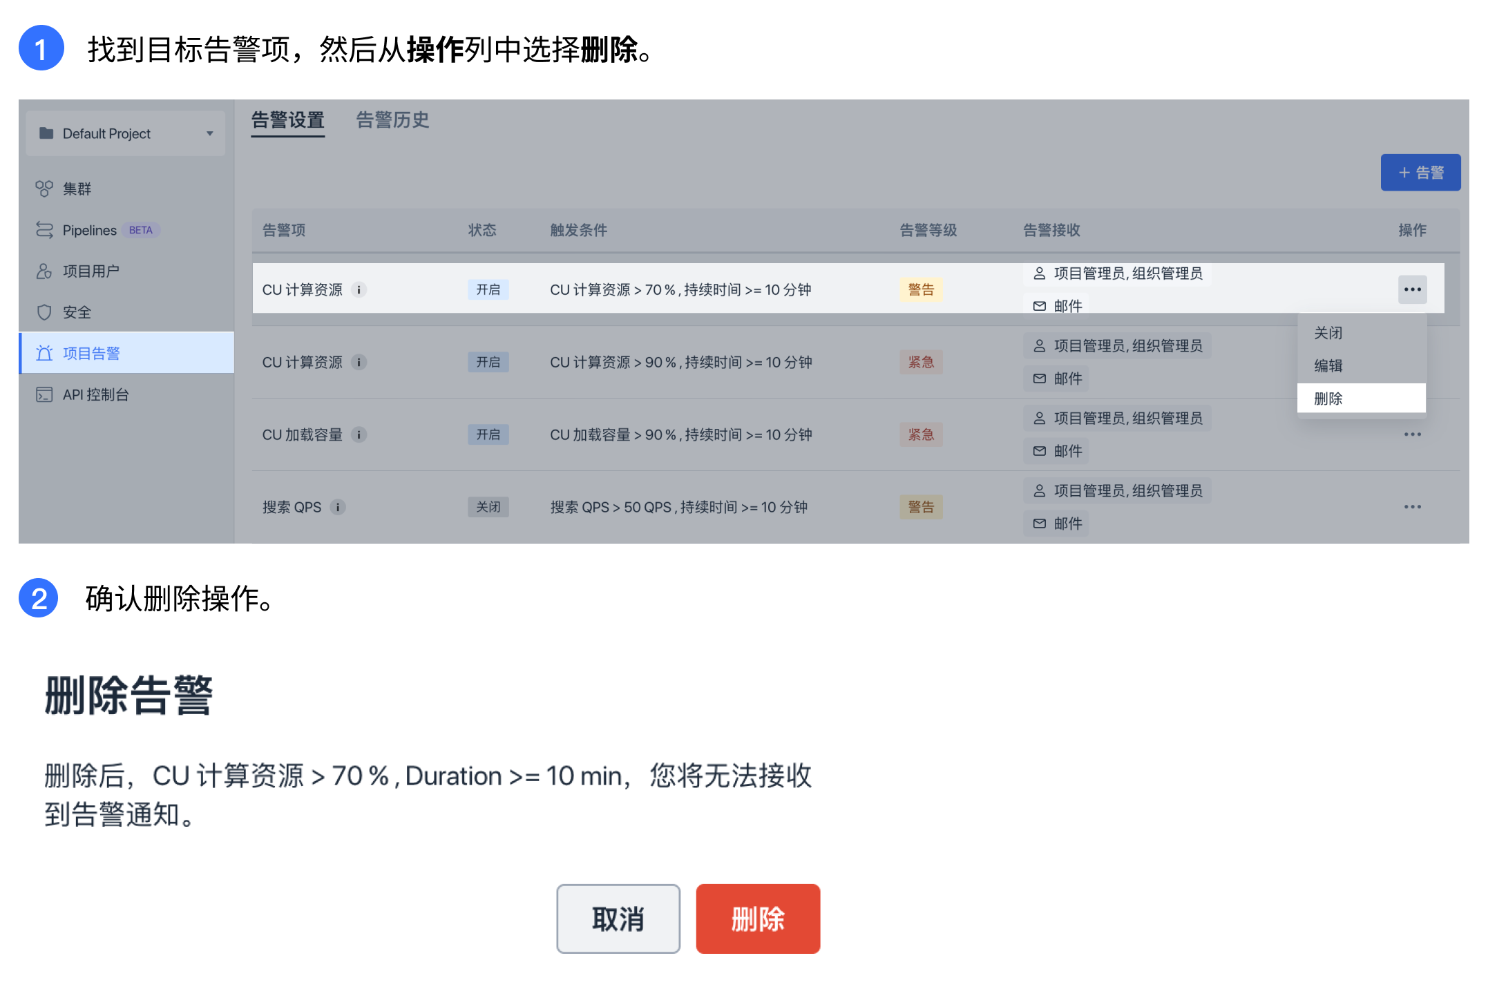Click 开启 status of CU 计算资源 90% row
The height and width of the screenshot is (1007, 1488).
click(488, 362)
